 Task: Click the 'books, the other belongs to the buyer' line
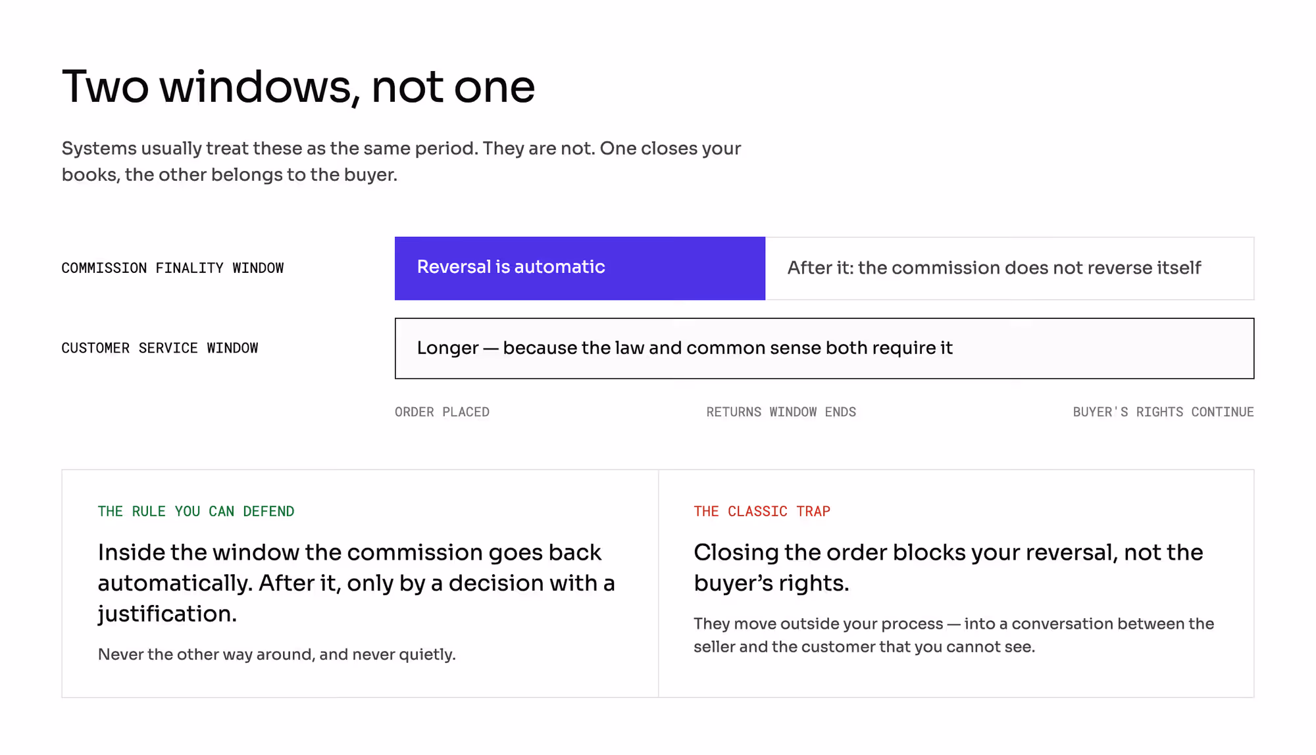point(230,175)
